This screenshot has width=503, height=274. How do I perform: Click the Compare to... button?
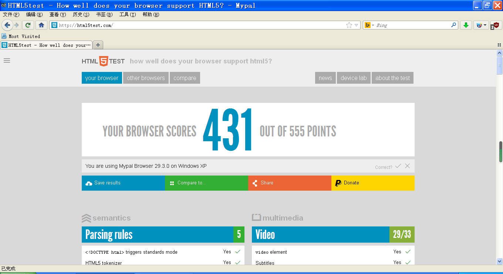point(206,183)
